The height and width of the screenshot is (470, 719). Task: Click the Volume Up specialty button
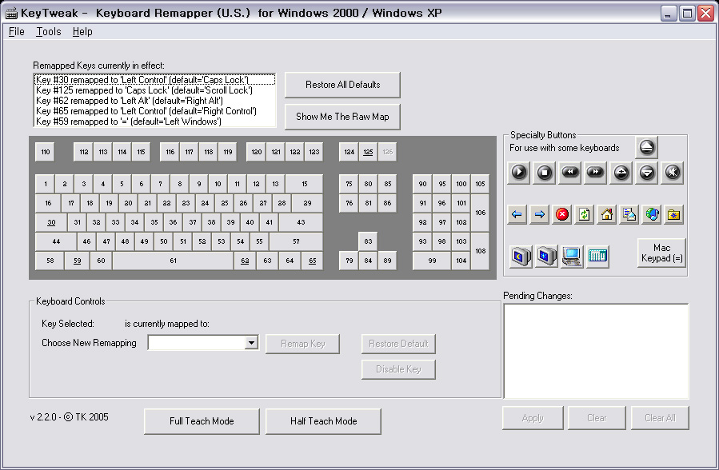point(621,173)
